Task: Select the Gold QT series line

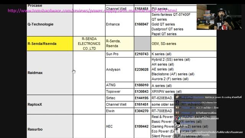Action: 163,24
